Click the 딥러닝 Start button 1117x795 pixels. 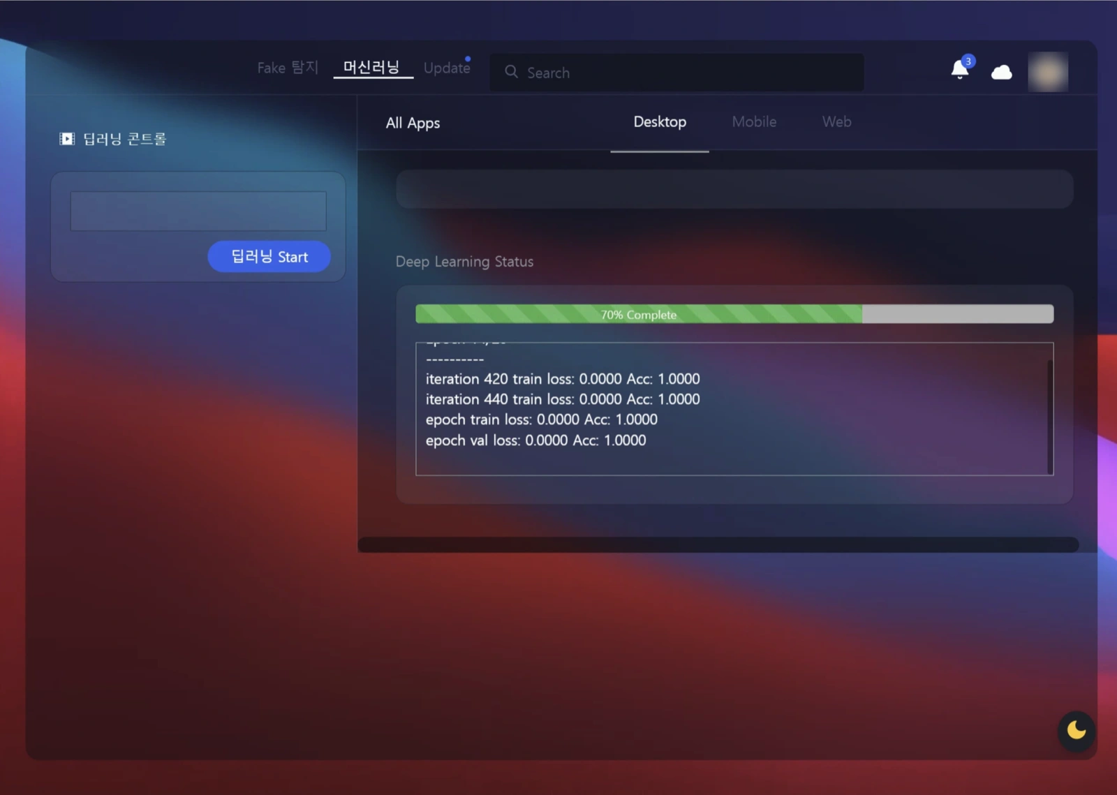[x=269, y=257]
